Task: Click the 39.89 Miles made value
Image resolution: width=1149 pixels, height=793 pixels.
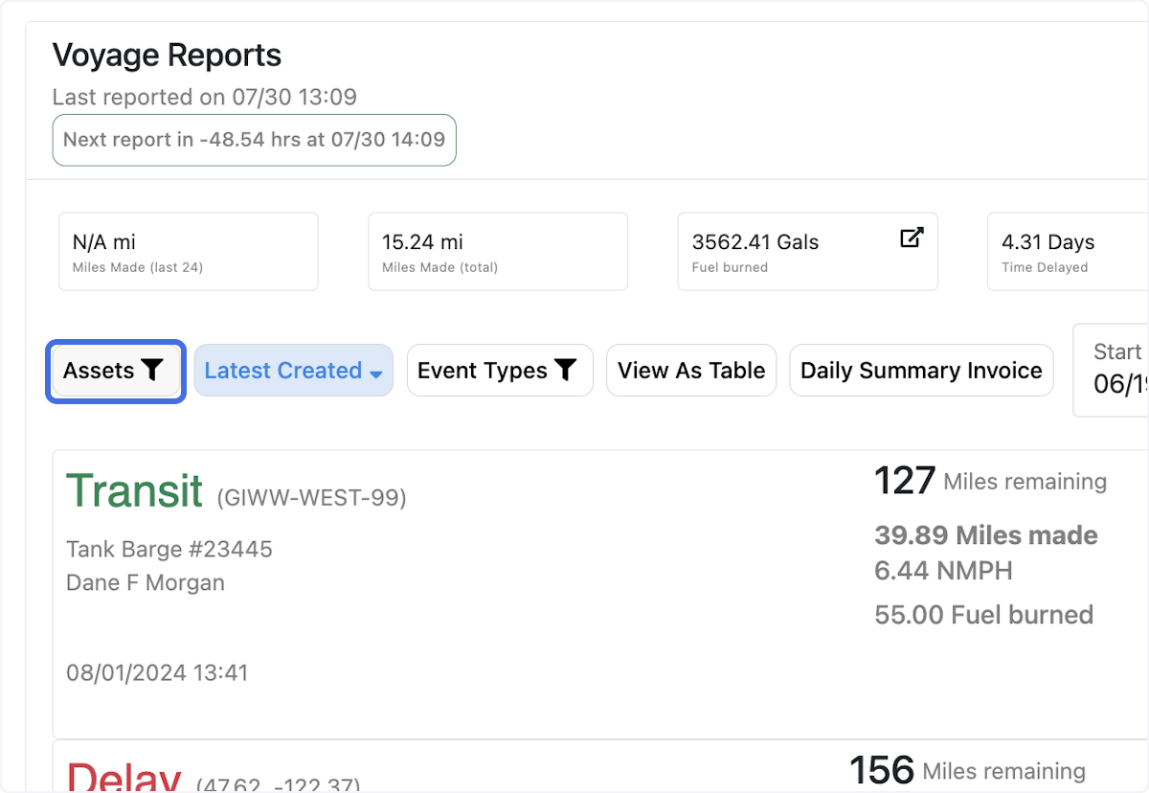Action: (x=985, y=535)
